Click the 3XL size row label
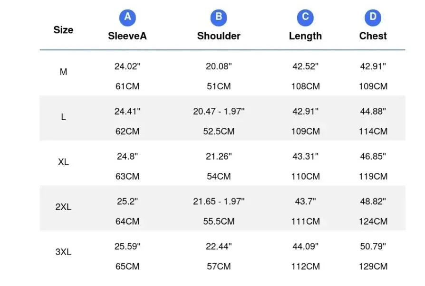This screenshot has width=425, height=286. coord(63,252)
